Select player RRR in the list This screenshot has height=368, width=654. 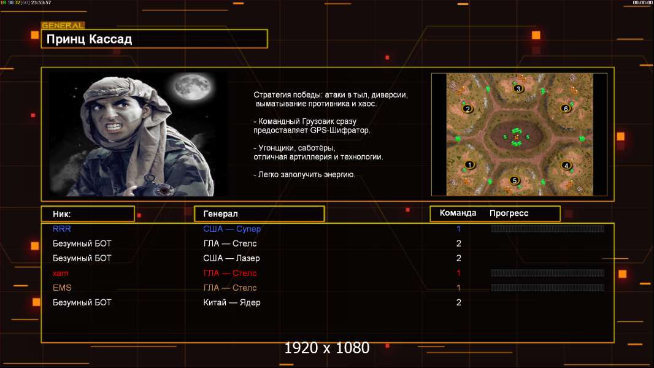pyautogui.click(x=62, y=229)
